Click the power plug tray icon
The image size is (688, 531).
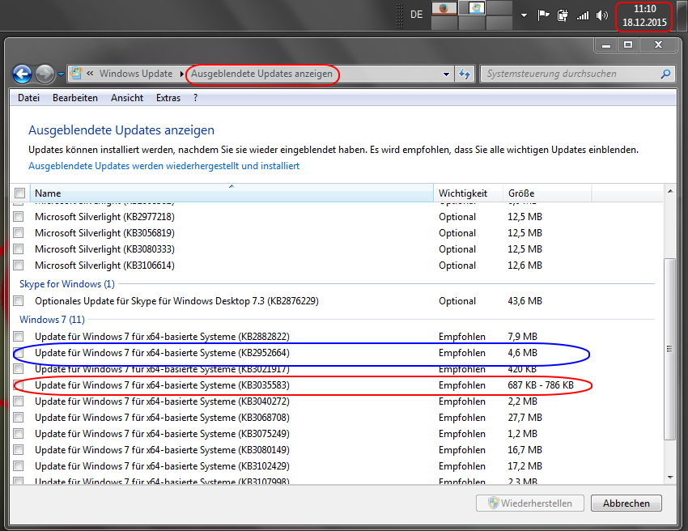pyautogui.click(x=563, y=15)
